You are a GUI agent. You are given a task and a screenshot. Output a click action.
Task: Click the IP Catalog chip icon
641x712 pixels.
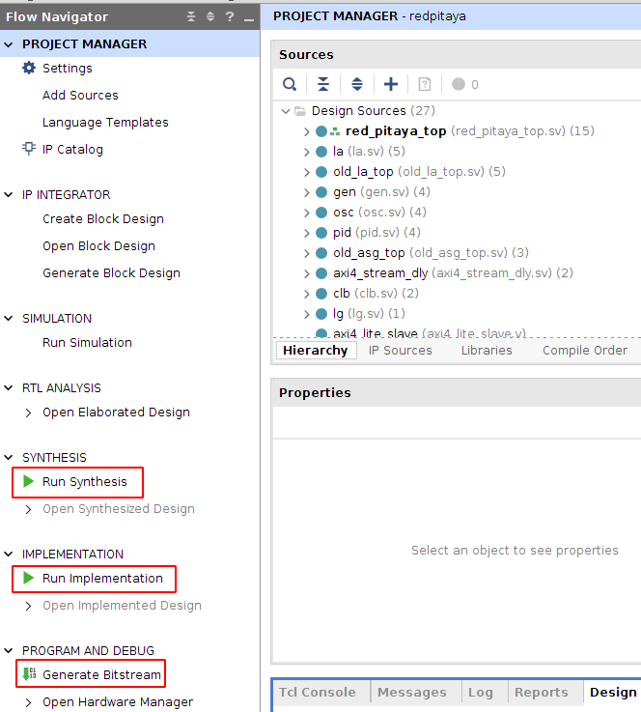[29, 149]
